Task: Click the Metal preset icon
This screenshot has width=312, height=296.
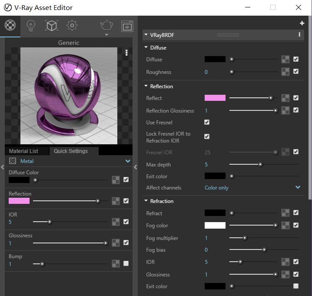Action: pyautogui.click(x=13, y=161)
